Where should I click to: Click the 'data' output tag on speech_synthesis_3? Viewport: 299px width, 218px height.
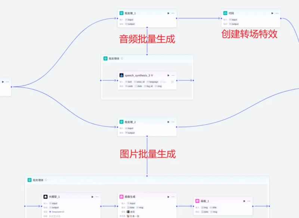[x=138, y=86]
